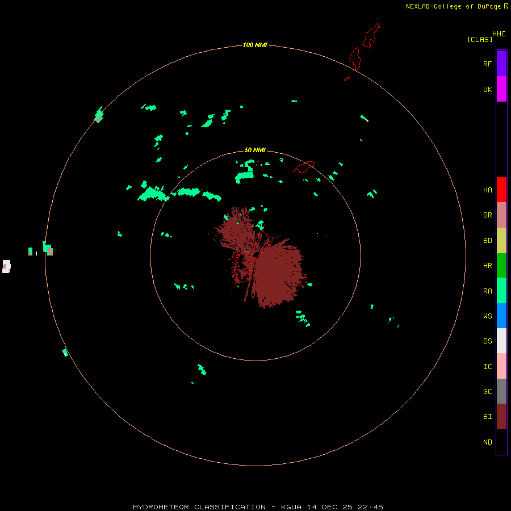Pick the HR dark green swatch
The height and width of the screenshot is (511, 511).
coord(501,266)
